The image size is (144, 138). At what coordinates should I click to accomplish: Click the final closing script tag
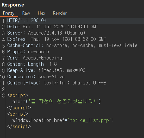[19, 127]
